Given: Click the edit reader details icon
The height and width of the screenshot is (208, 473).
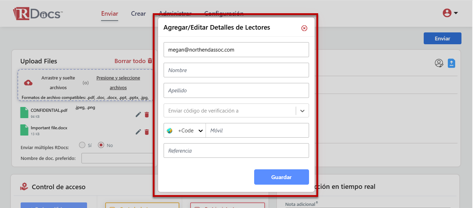Looking at the screenshot, I should click(439, 63).
